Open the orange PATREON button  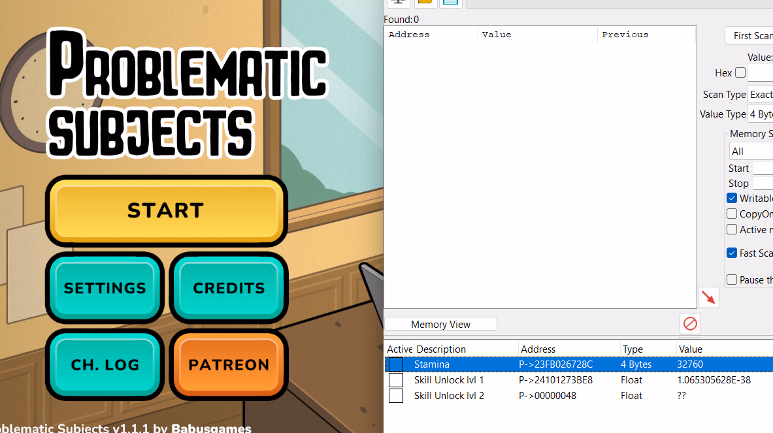pyautogui.click(x=229, y=364)
